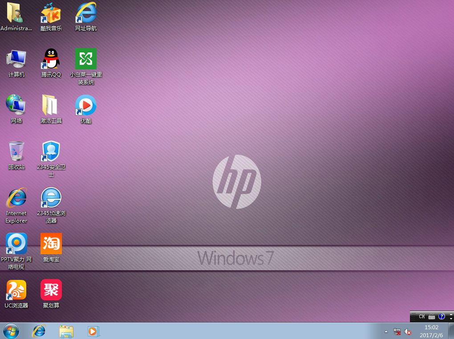Open the clock showing 15:02
Screen dimensions: 454x339
(x=431, y=331)
